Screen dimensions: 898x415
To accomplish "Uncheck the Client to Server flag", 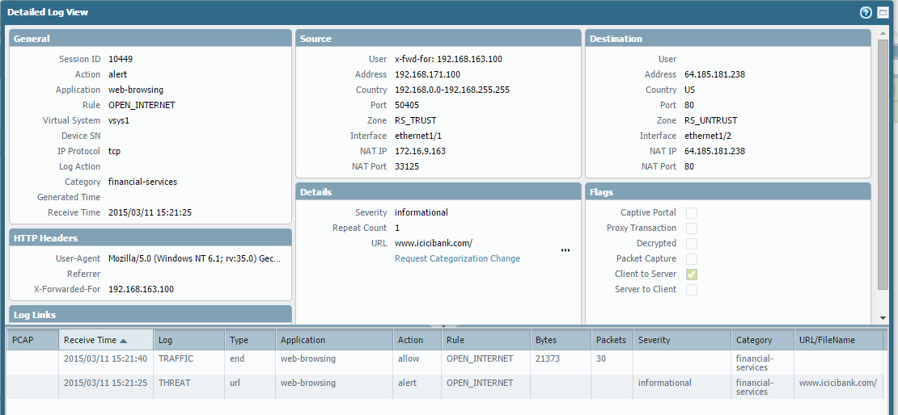I will pos(692,275).
